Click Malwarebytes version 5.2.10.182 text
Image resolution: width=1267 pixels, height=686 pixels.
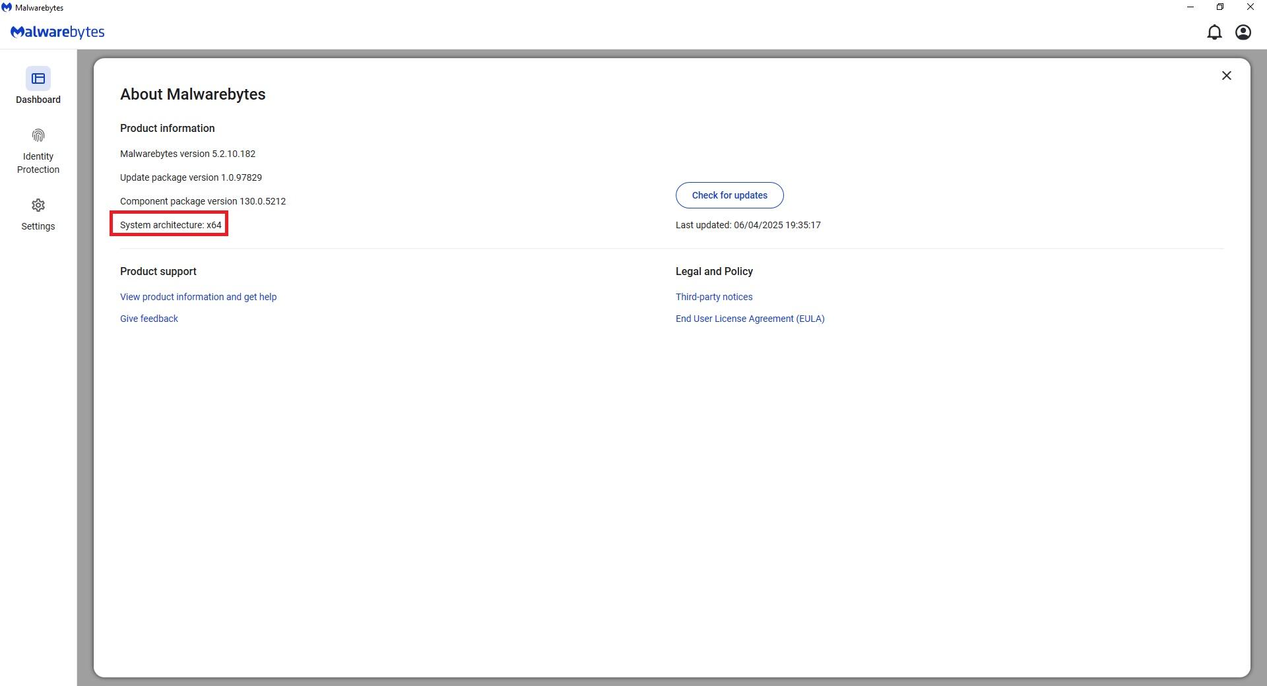[x=187, y=154]
